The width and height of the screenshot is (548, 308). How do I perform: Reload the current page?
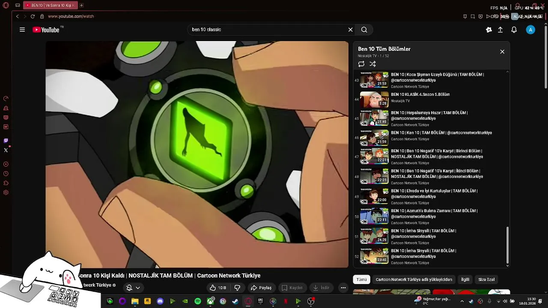pyautogui.click(x=33, y=16)
